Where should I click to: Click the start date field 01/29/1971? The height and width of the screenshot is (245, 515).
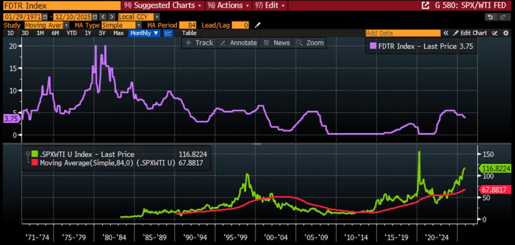click(x=23, y=17)
